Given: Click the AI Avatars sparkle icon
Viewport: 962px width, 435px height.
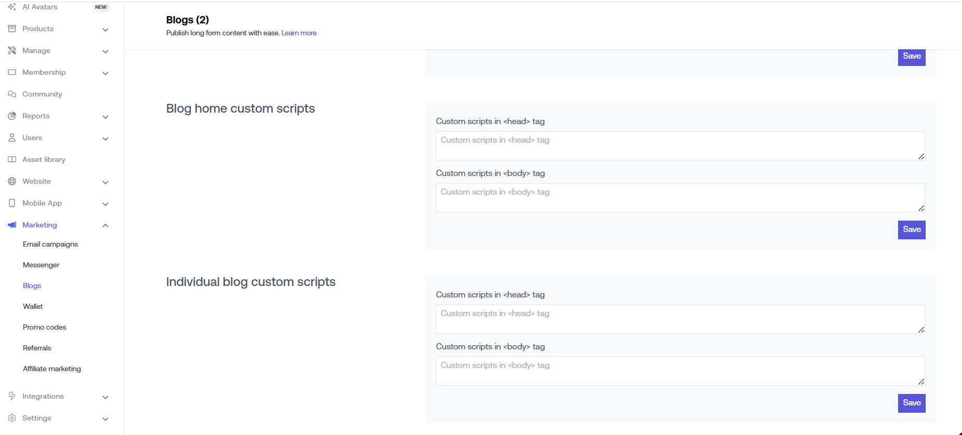Looking at the screenshot, I should (x=12, y=7).
